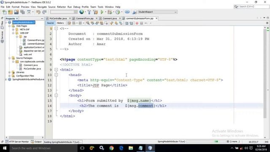Close the Projects panel tab

pyautogui.click(x=17, y=19)
